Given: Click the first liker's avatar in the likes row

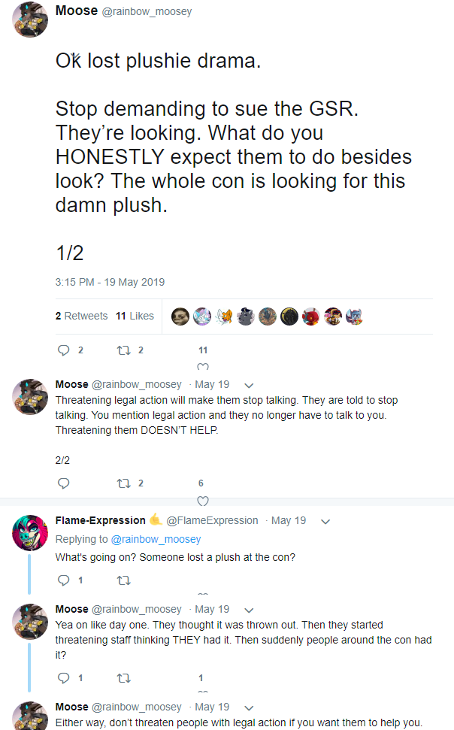Looking at the screenshot, I should [x=180, y=317].
